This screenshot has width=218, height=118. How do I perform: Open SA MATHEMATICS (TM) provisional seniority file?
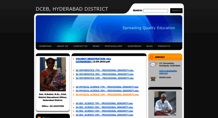pyautogui.click(x=105, y=70)
